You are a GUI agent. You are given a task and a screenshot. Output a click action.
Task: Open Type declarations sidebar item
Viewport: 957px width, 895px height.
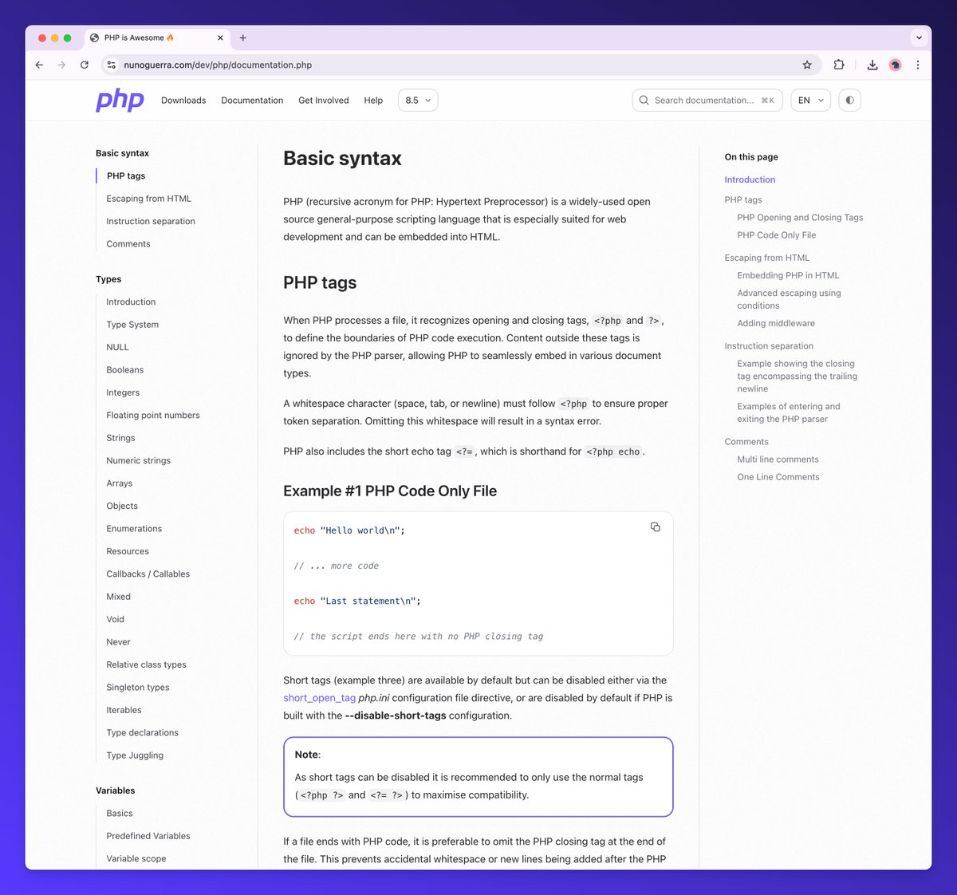[142, 733]
